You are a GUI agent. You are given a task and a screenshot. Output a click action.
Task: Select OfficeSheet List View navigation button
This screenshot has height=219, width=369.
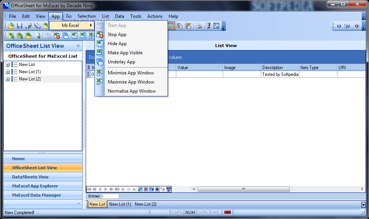pos(43,168)
